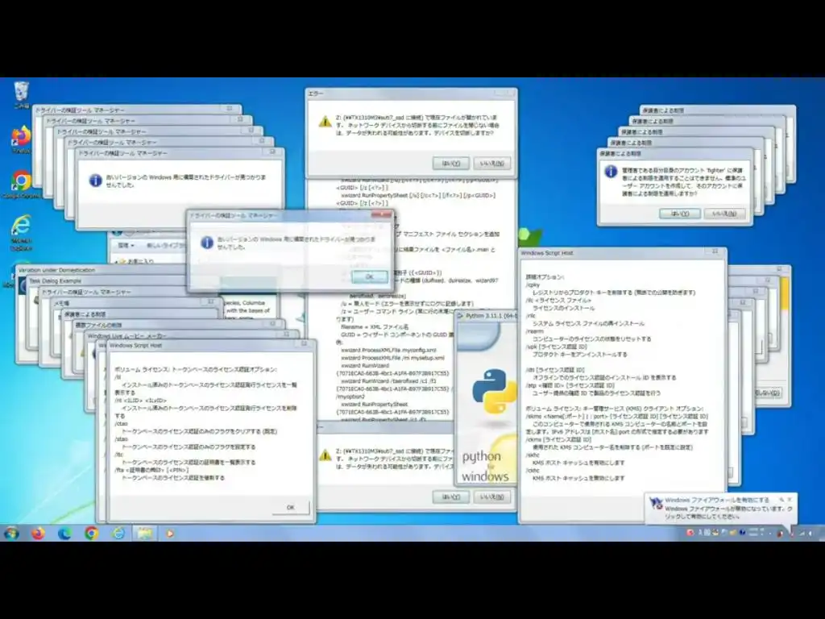Viewport: 825px width, 619px height.
Task: Select お気に入り in the Explorer navigation pane
Action: click(x=140, y=261)
